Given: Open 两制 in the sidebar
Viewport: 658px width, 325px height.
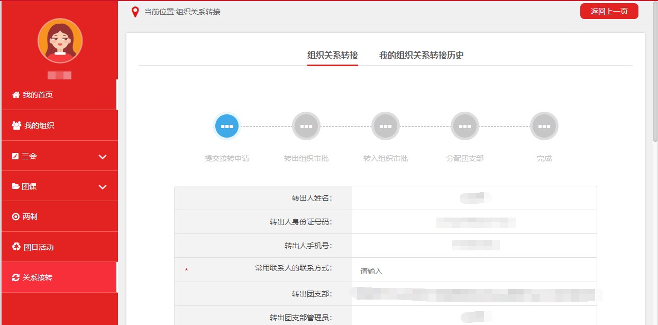Looking at the screenshot, I should pyautogui.click(x=30, y=216).
